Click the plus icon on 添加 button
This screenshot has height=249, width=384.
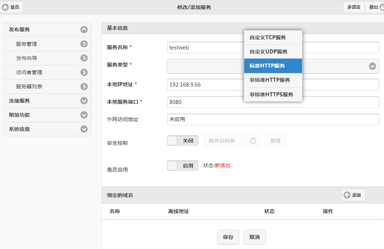(x=347, y=195)
